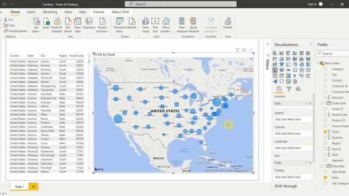The image size is (349, 196).
Task: Open dropdown arrow on Profit size field
Action: click(306, 163)
